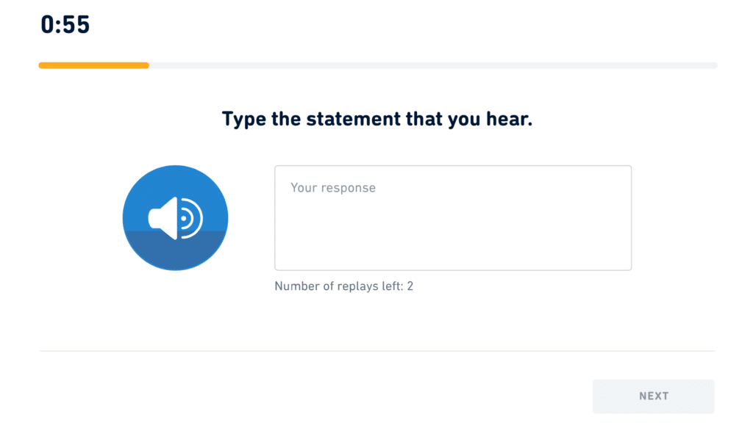Click the replay count number 2
The image size is (753, 439).
tap(410, 286)
